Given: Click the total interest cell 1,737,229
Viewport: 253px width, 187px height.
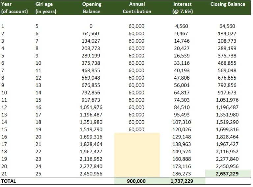Looking at the screenshot, I should click(182, 181).
